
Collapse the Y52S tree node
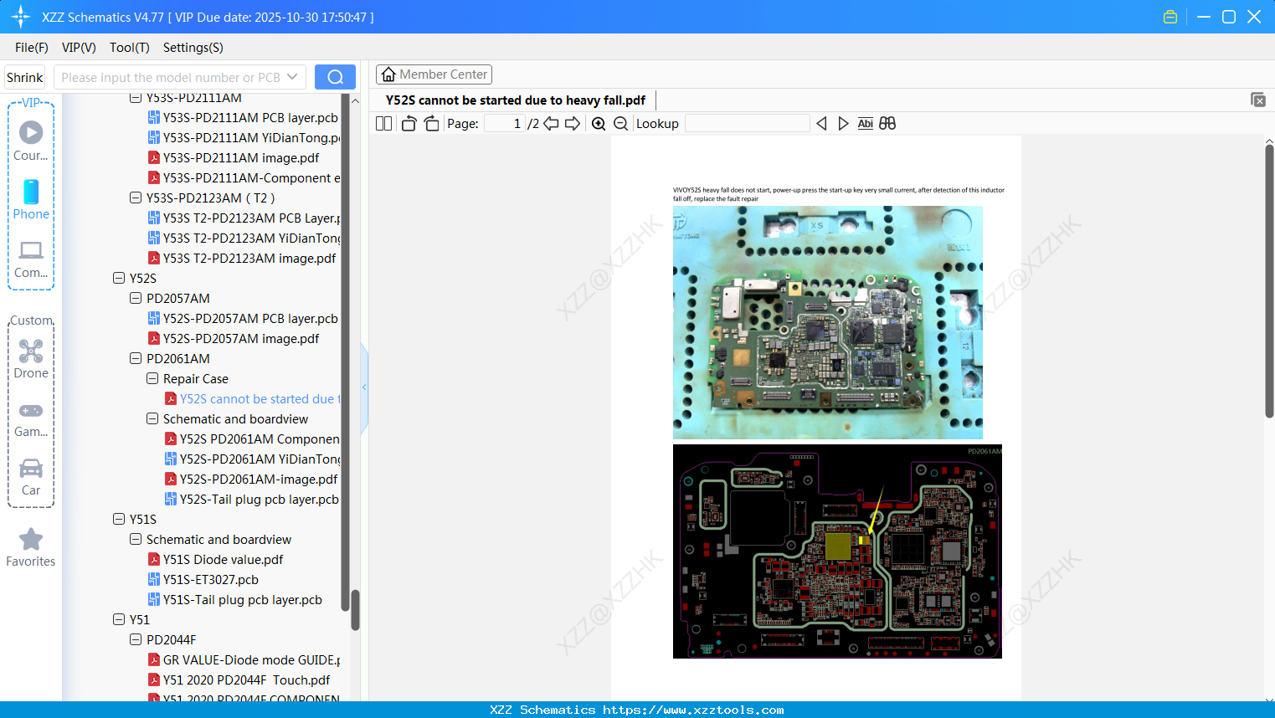pos(119,278)
